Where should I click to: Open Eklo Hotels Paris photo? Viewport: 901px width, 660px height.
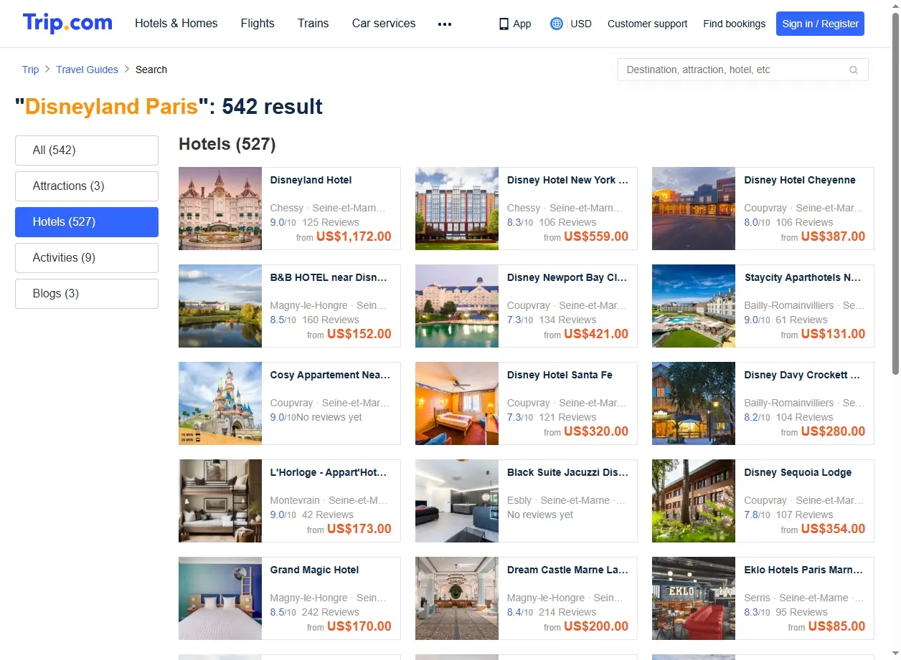[694, 598]
